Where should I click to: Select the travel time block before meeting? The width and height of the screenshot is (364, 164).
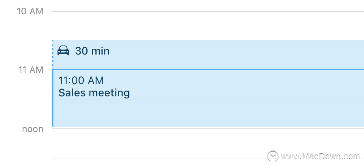point(208,55)
